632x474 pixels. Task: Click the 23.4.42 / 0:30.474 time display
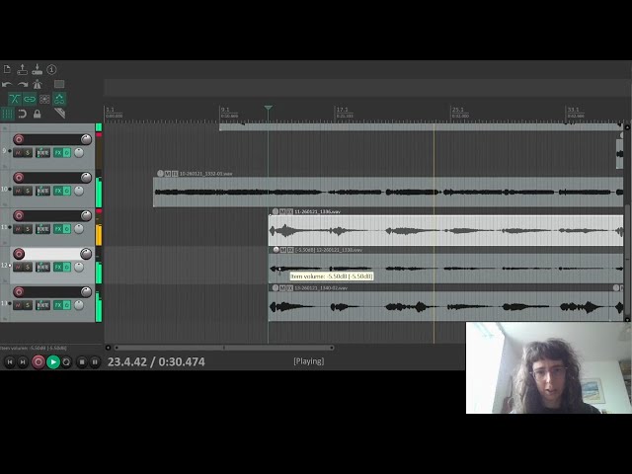[x=156, y=362]
